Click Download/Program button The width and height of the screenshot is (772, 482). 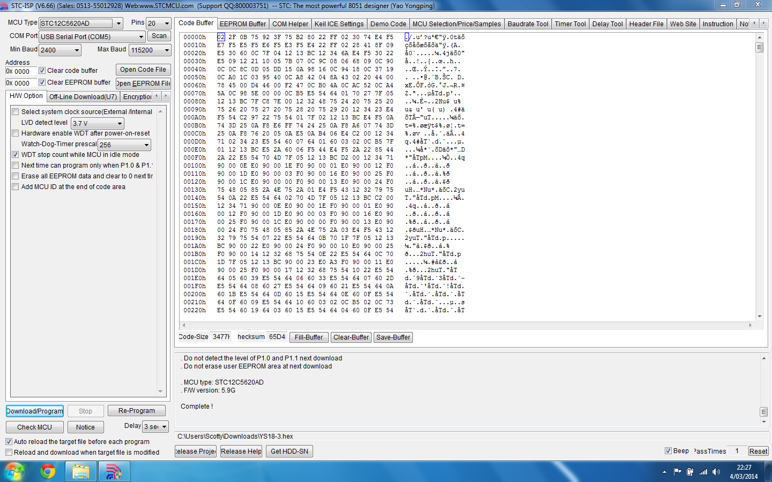tap(35, 411)
